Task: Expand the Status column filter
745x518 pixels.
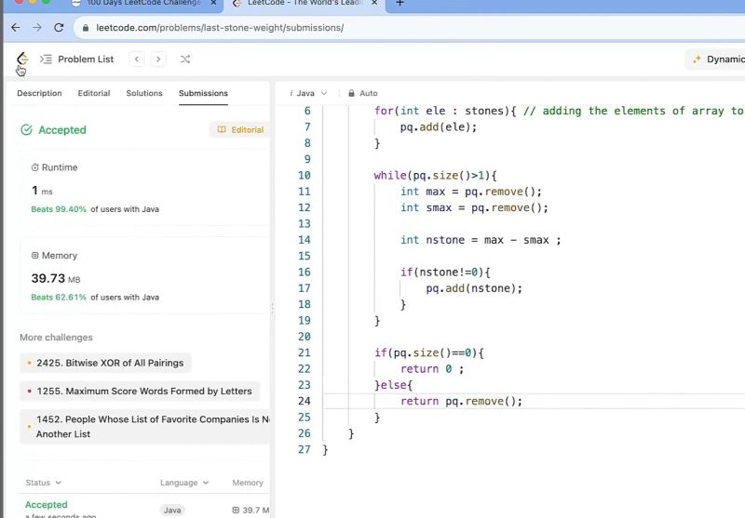Action: 44,483
